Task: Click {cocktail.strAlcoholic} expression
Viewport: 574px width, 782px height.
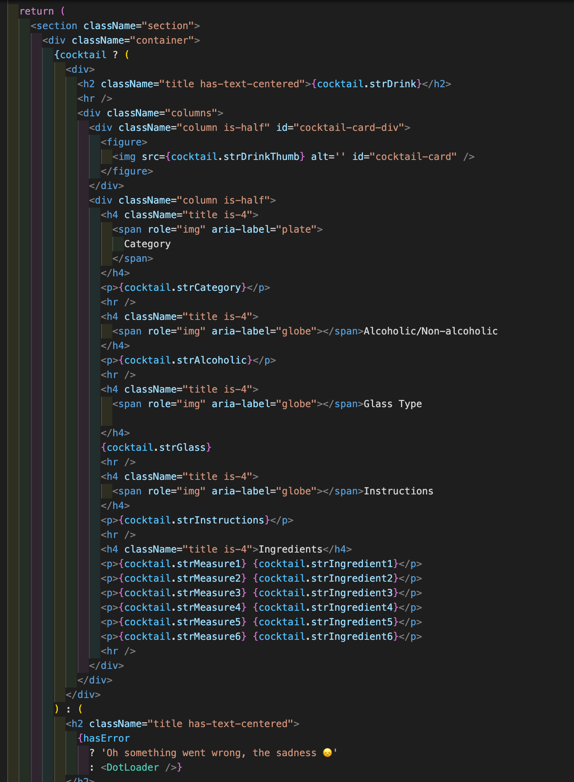Action: tap(186, 360)
